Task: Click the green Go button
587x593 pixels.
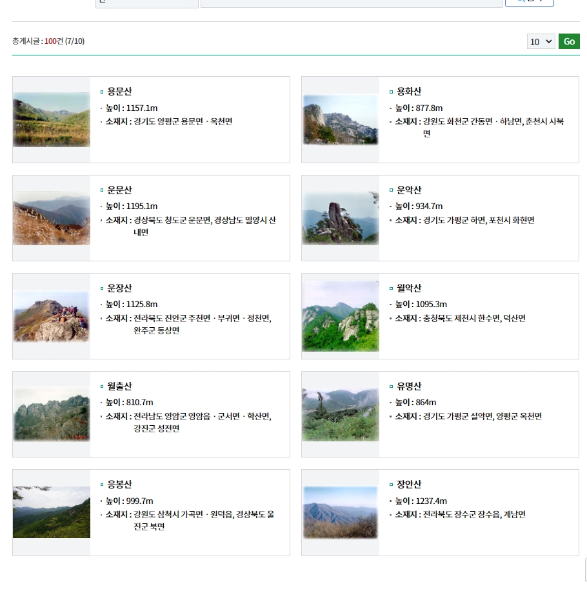Action: tap(569, 41)
